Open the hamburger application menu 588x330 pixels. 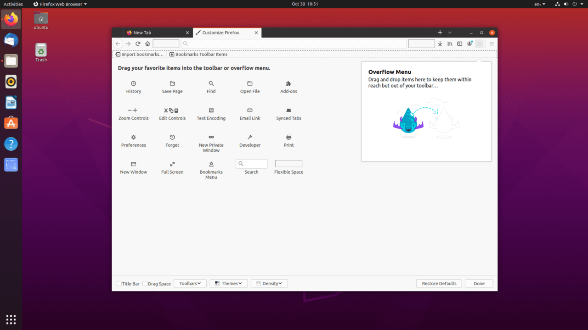pyautogui.click(x=492, y=44)
